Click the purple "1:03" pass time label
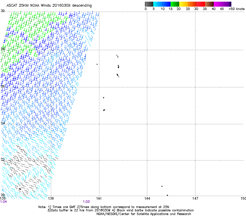246x216 pixels. (x=86, y=202)
